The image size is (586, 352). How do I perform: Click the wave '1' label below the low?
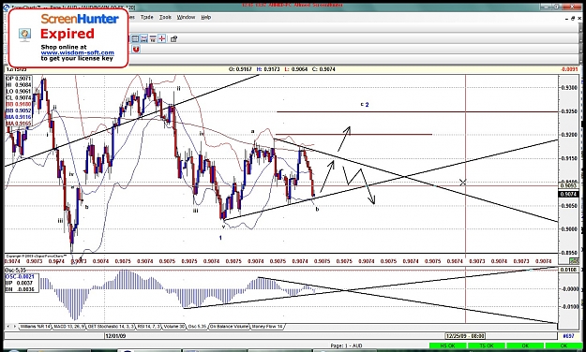(220, 238)
